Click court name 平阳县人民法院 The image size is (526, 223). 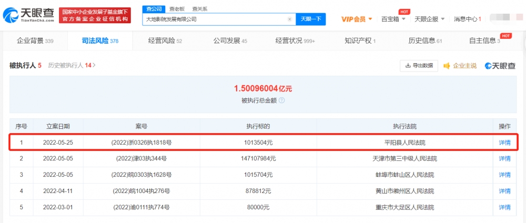[x=404, y=143]
